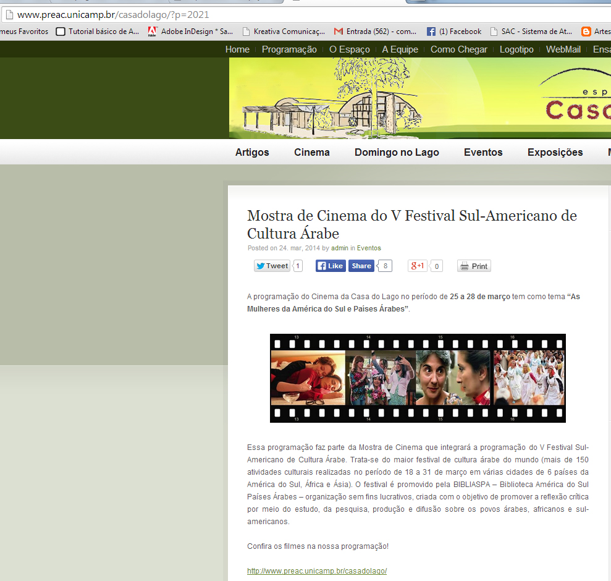Open SAC - Sistema de At... bookmark
The width and height of the screenshot is (611, 581).
pos(531,31)
